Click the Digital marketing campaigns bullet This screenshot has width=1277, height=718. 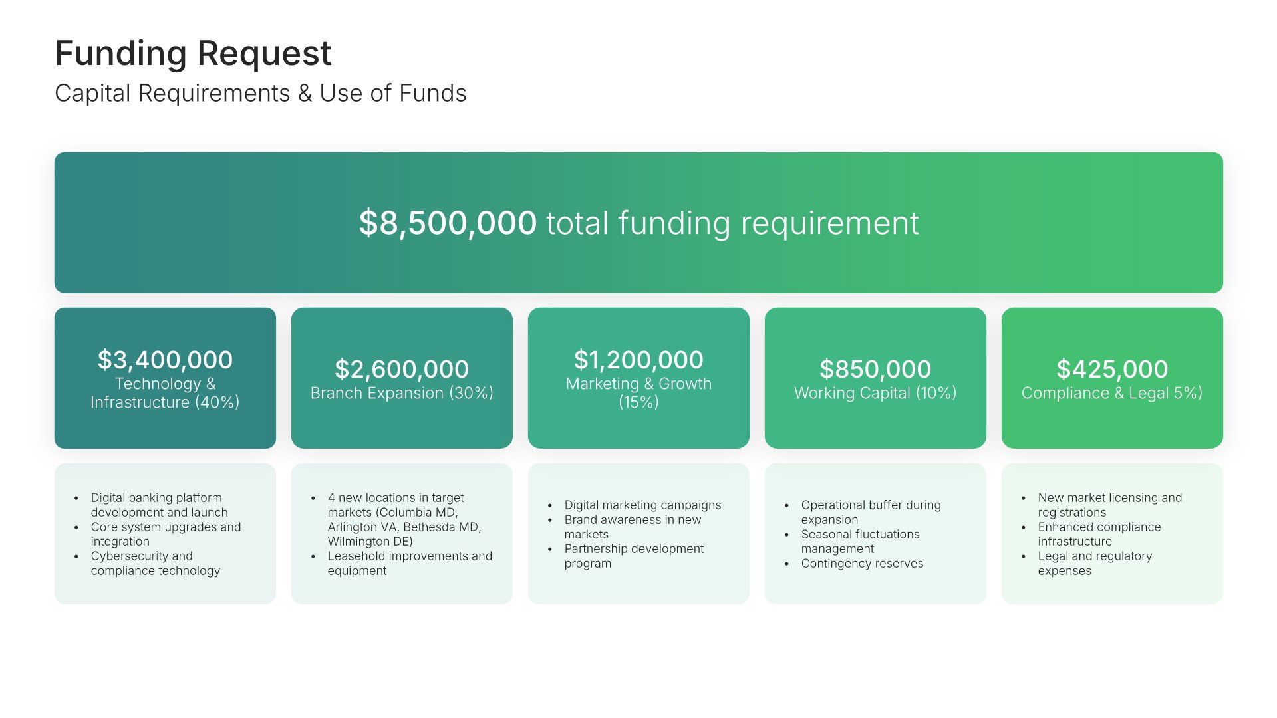tap(642, 505)
